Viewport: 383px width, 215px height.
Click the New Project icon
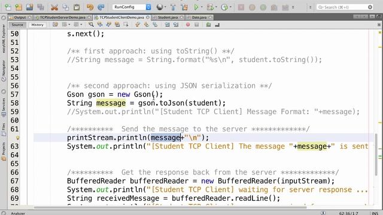pyautogui.click(x=19, y=7)
